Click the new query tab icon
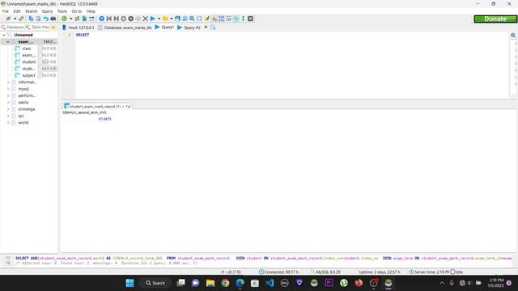The width and height of the screenshot is (518, 291). click(213, 27)
